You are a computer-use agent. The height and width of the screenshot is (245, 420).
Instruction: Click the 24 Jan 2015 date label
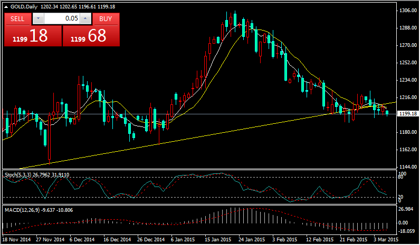pyautogui.click(x=251, y=239)
